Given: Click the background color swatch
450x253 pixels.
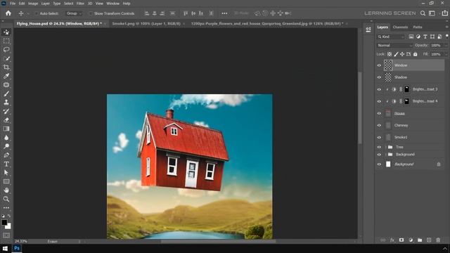Looking at the screenshot, I should point(8,226).
